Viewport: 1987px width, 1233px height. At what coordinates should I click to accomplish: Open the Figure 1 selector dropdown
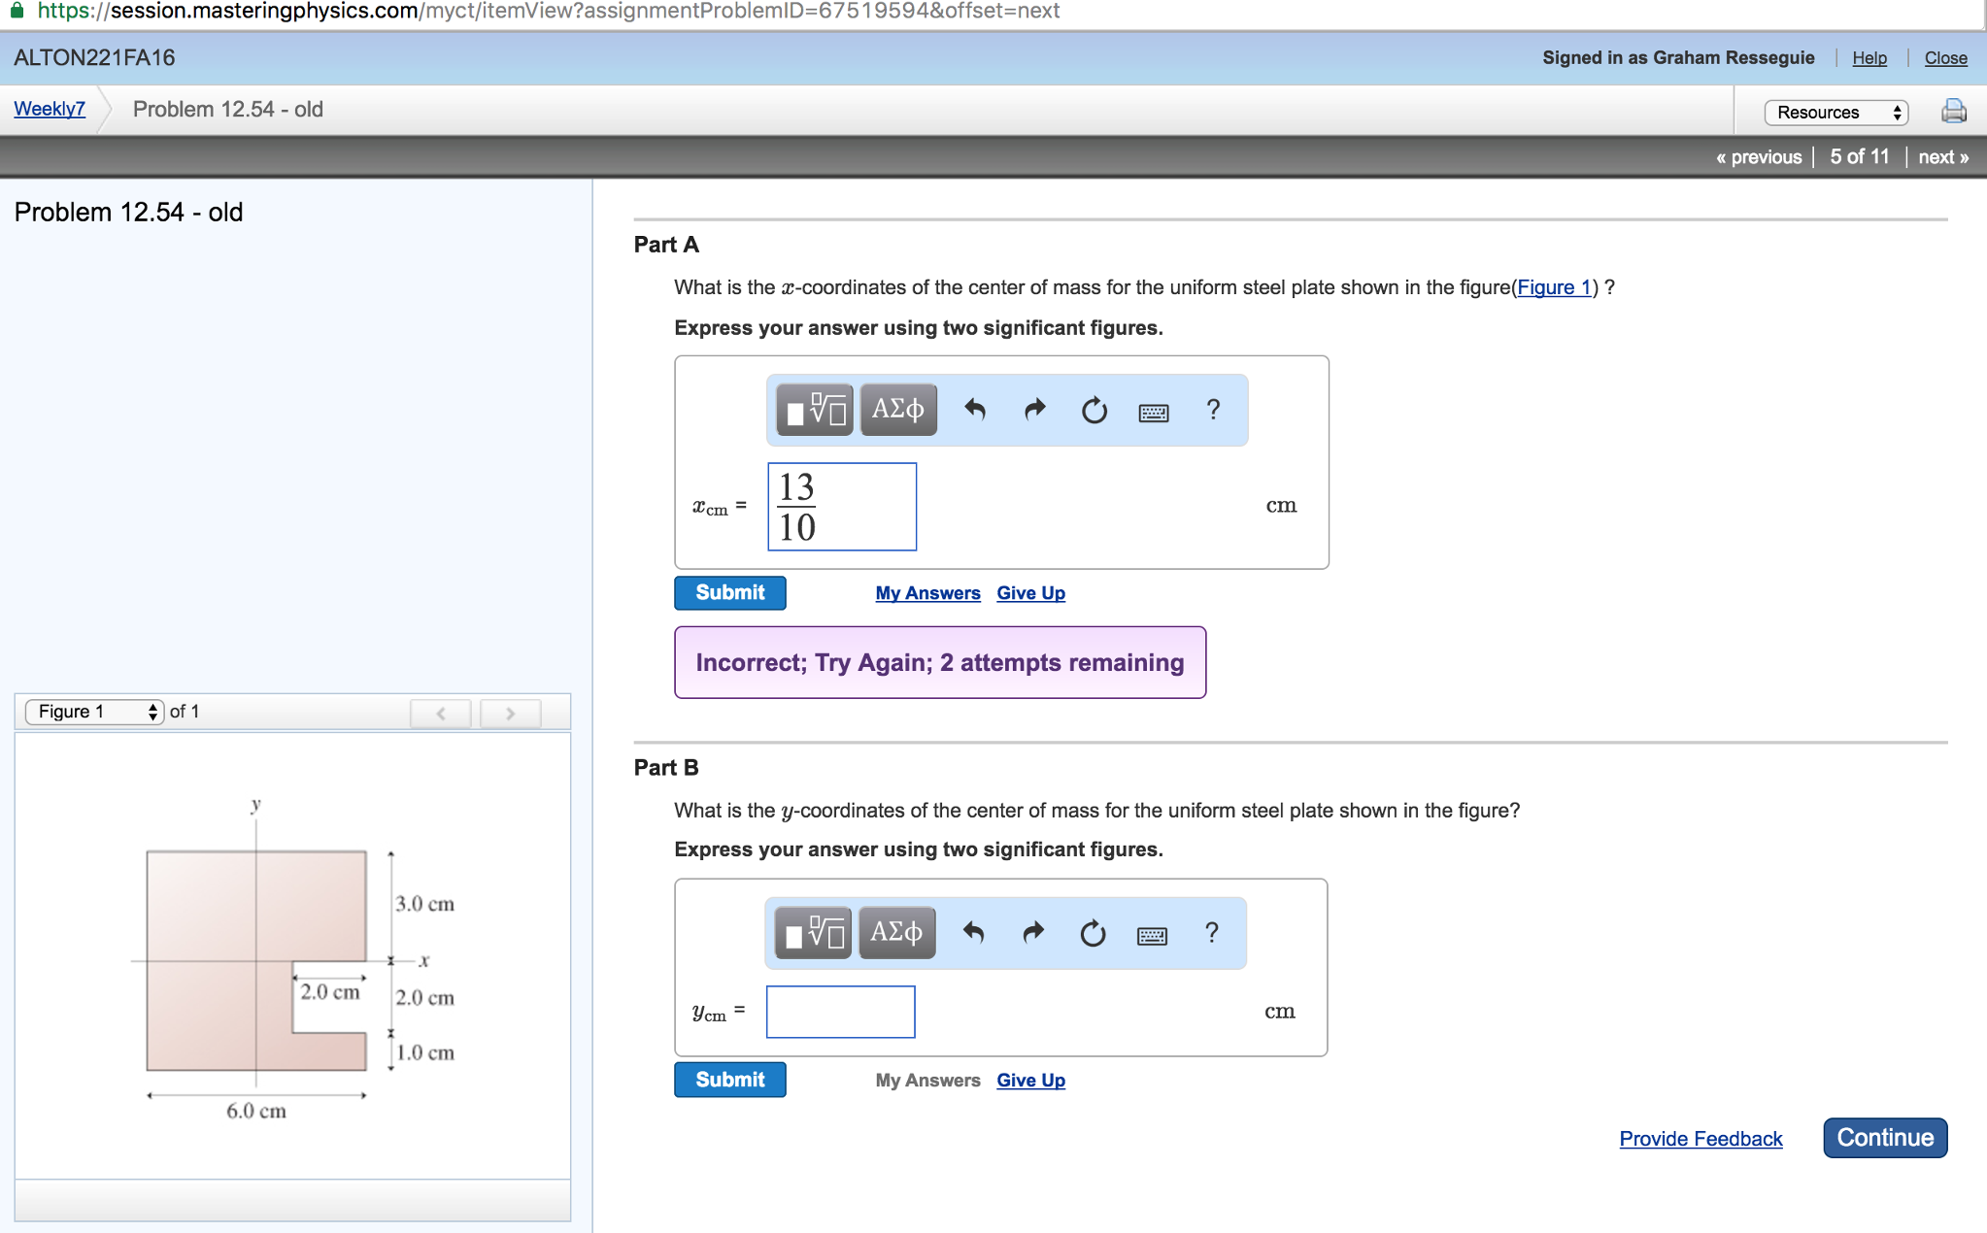point(95,712)
